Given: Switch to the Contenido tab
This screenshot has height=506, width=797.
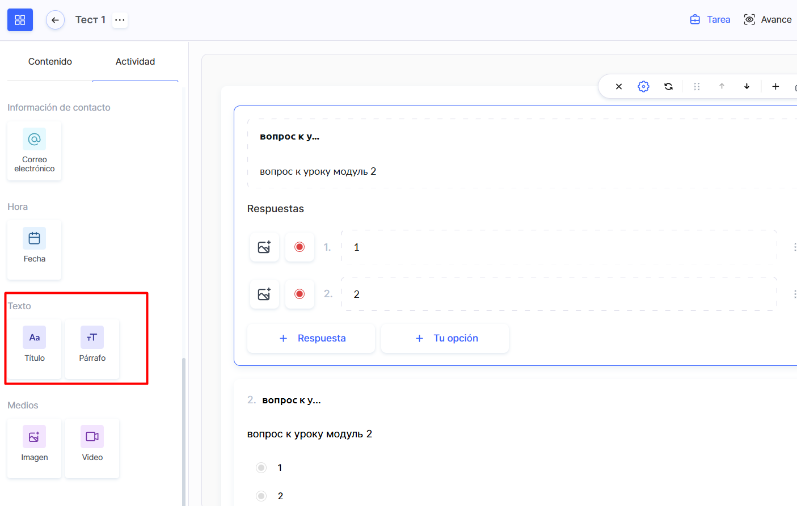Looking at the screenshot, I should pos(50,61).
